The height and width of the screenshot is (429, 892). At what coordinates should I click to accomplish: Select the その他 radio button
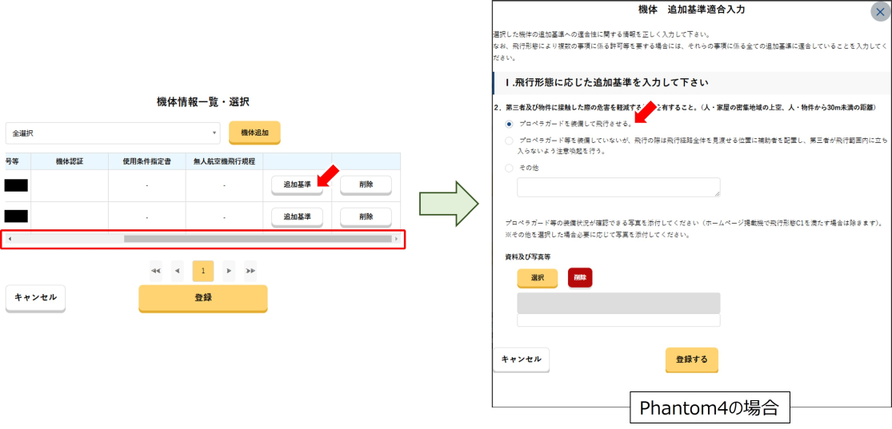pos(509,168)
